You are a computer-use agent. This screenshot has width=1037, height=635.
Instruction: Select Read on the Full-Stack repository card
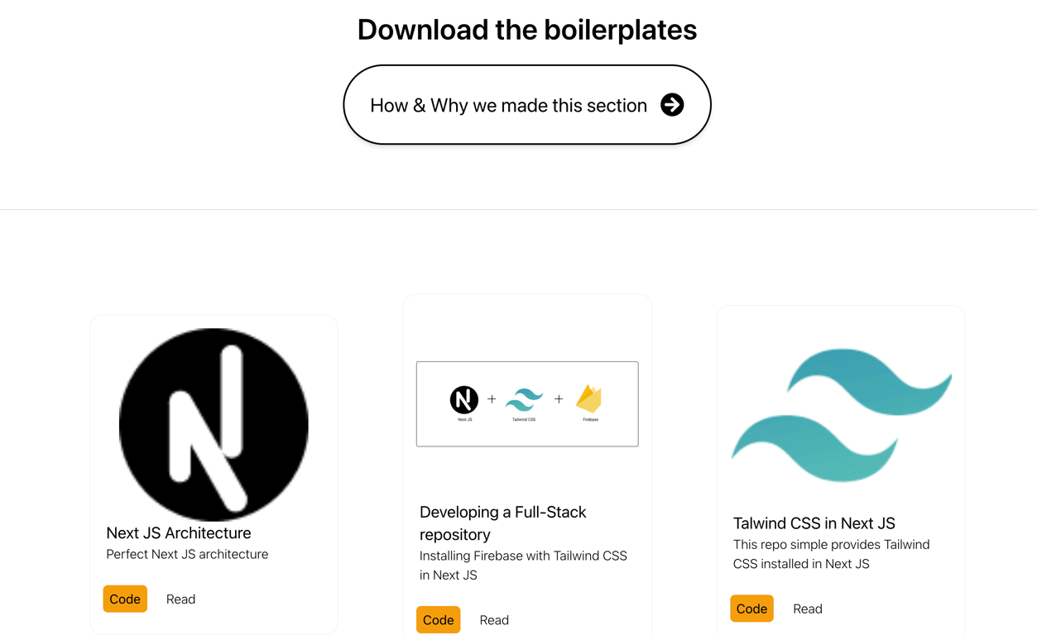[494, 619]
